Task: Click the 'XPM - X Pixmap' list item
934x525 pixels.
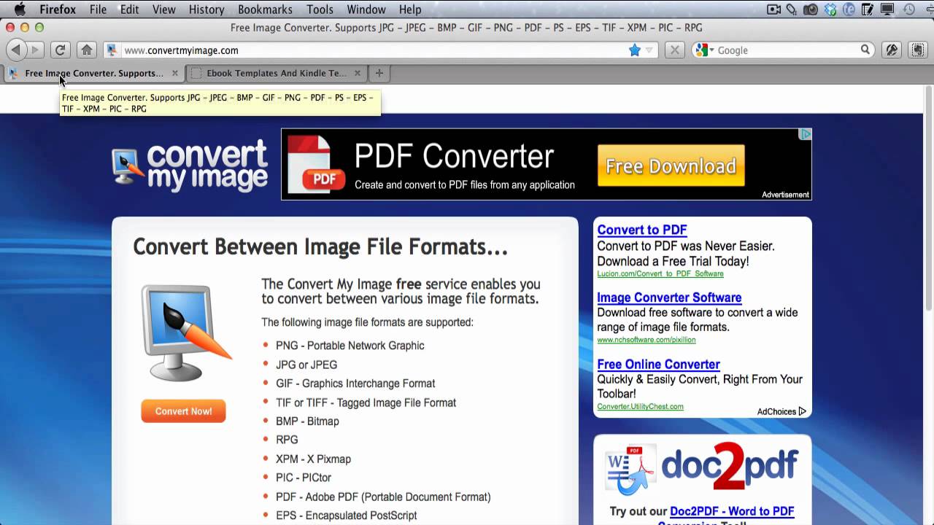Action: [313, 459]
